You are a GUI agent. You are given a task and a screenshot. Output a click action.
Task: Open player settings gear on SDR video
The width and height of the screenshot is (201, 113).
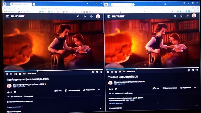click(x=189, y=70)
